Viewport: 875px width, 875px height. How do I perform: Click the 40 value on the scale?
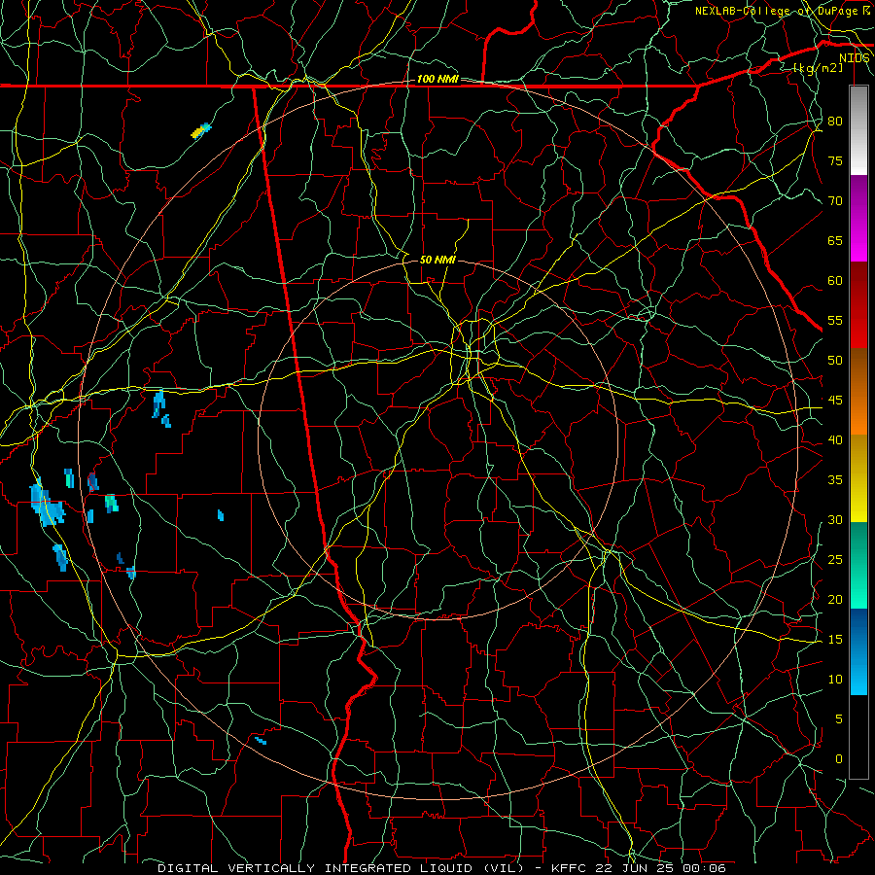click(x=835, y=440)
